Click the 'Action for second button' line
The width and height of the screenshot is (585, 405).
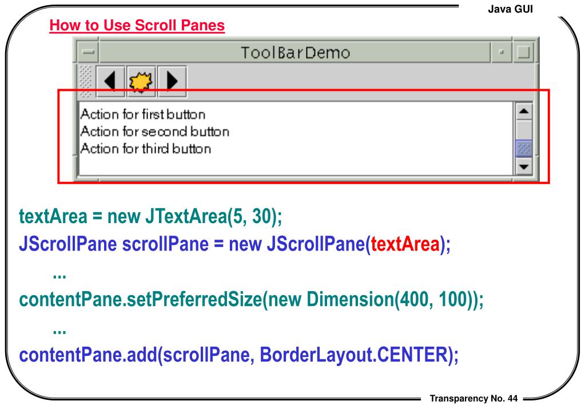point(155,132)
